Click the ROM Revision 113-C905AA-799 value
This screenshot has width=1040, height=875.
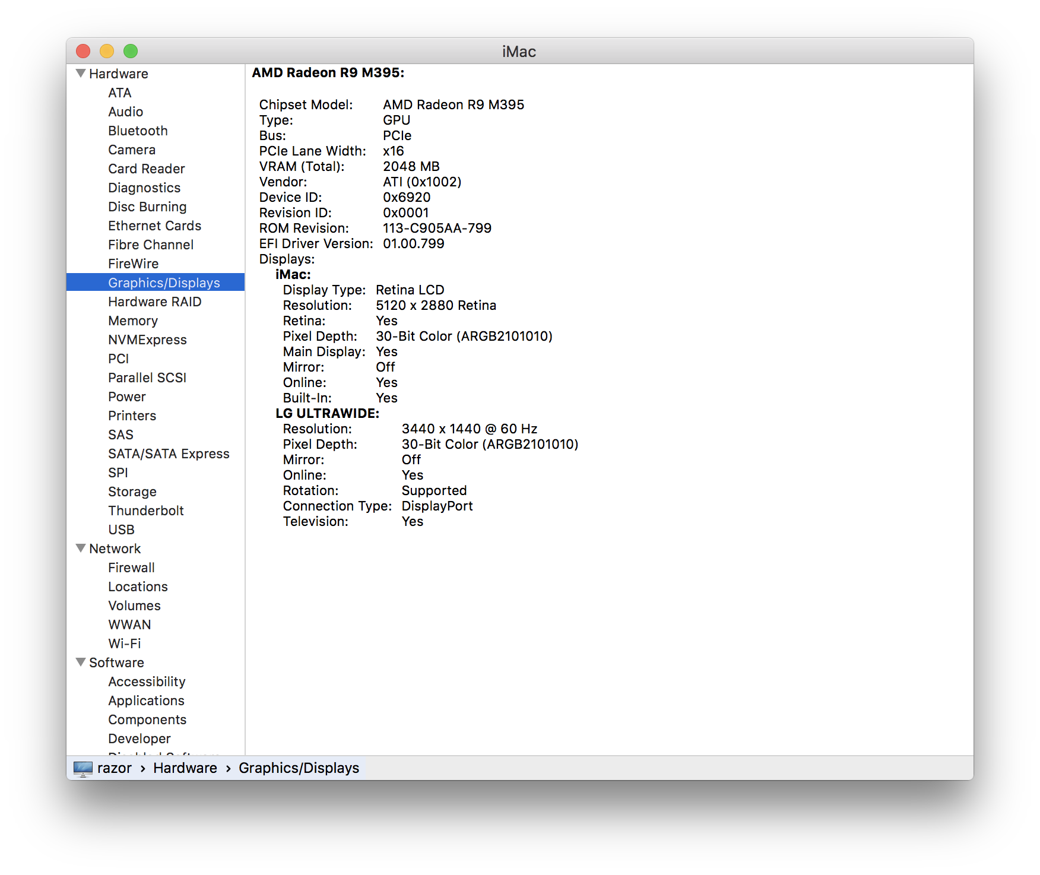(x=437, y=228)
